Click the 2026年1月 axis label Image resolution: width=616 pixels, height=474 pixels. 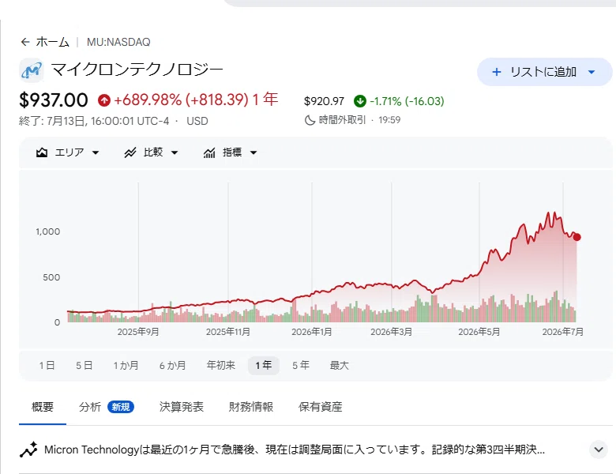click(312, 332)
